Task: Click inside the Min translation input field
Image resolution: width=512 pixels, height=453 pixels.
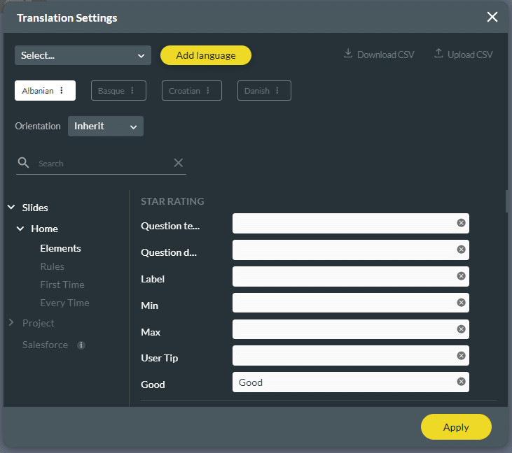Action: coord(343,303)
